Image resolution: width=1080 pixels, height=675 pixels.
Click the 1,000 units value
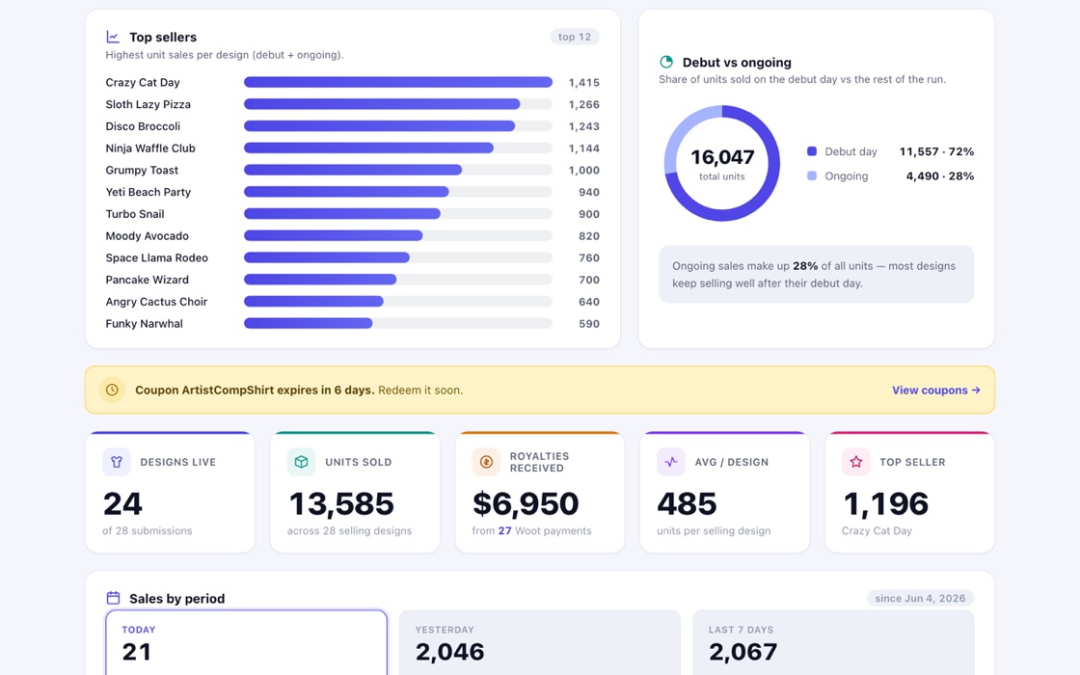[x=583, y=170]
